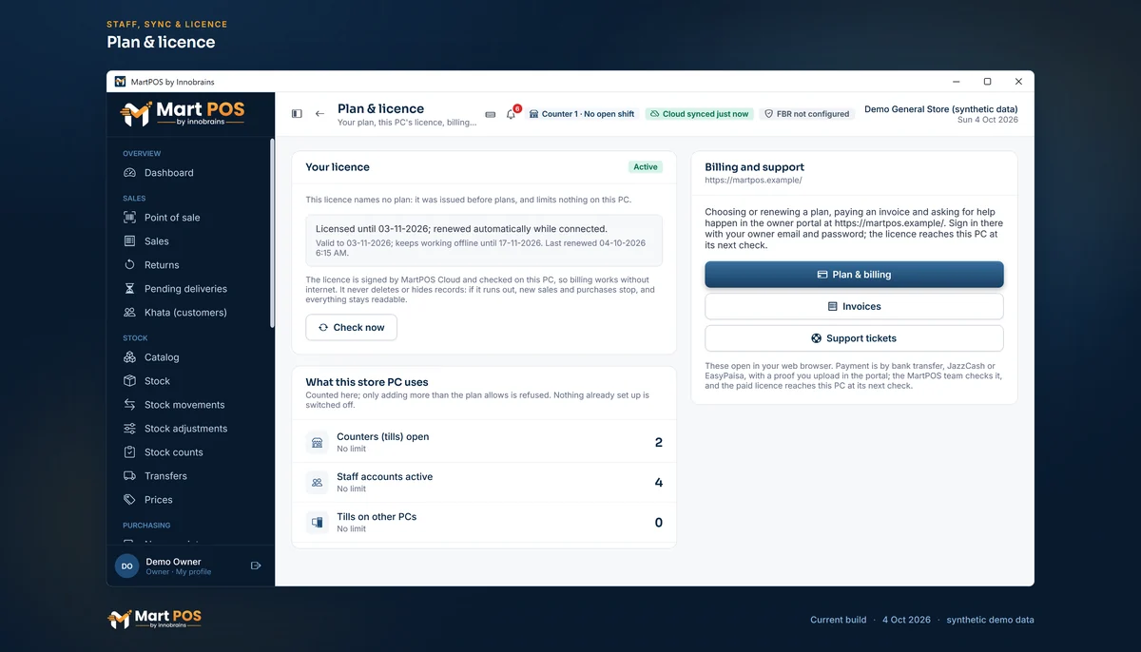The height and width of the screenshot is (652, 1141).
Task: Open Stock adjustments sliders icon
Action: click(x=129, y=429)
